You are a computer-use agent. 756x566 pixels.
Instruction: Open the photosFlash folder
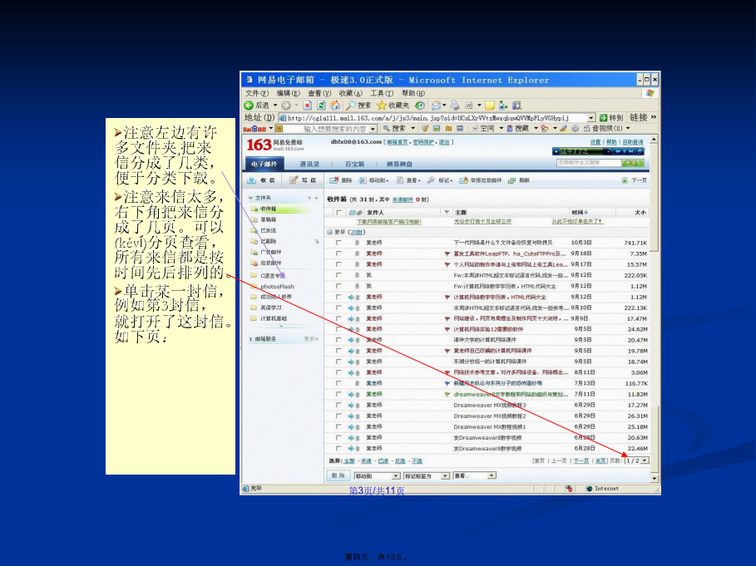coord(277,286)
